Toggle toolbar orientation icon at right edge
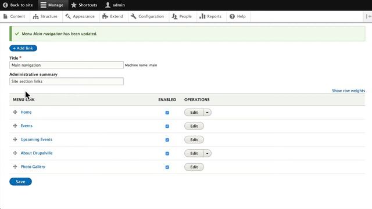 pos(369,16)
